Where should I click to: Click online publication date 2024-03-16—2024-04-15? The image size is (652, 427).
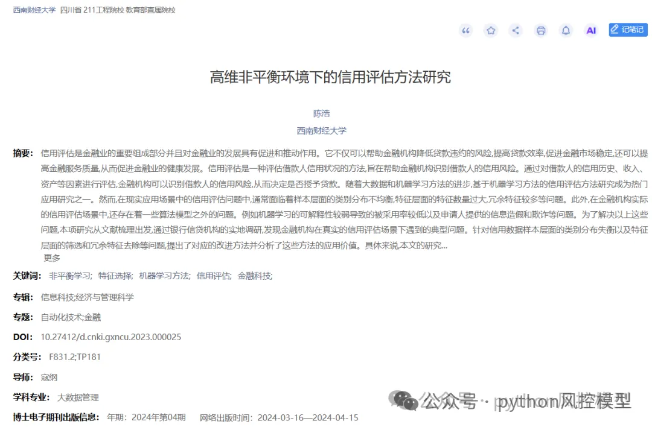(x=308, y=417)
